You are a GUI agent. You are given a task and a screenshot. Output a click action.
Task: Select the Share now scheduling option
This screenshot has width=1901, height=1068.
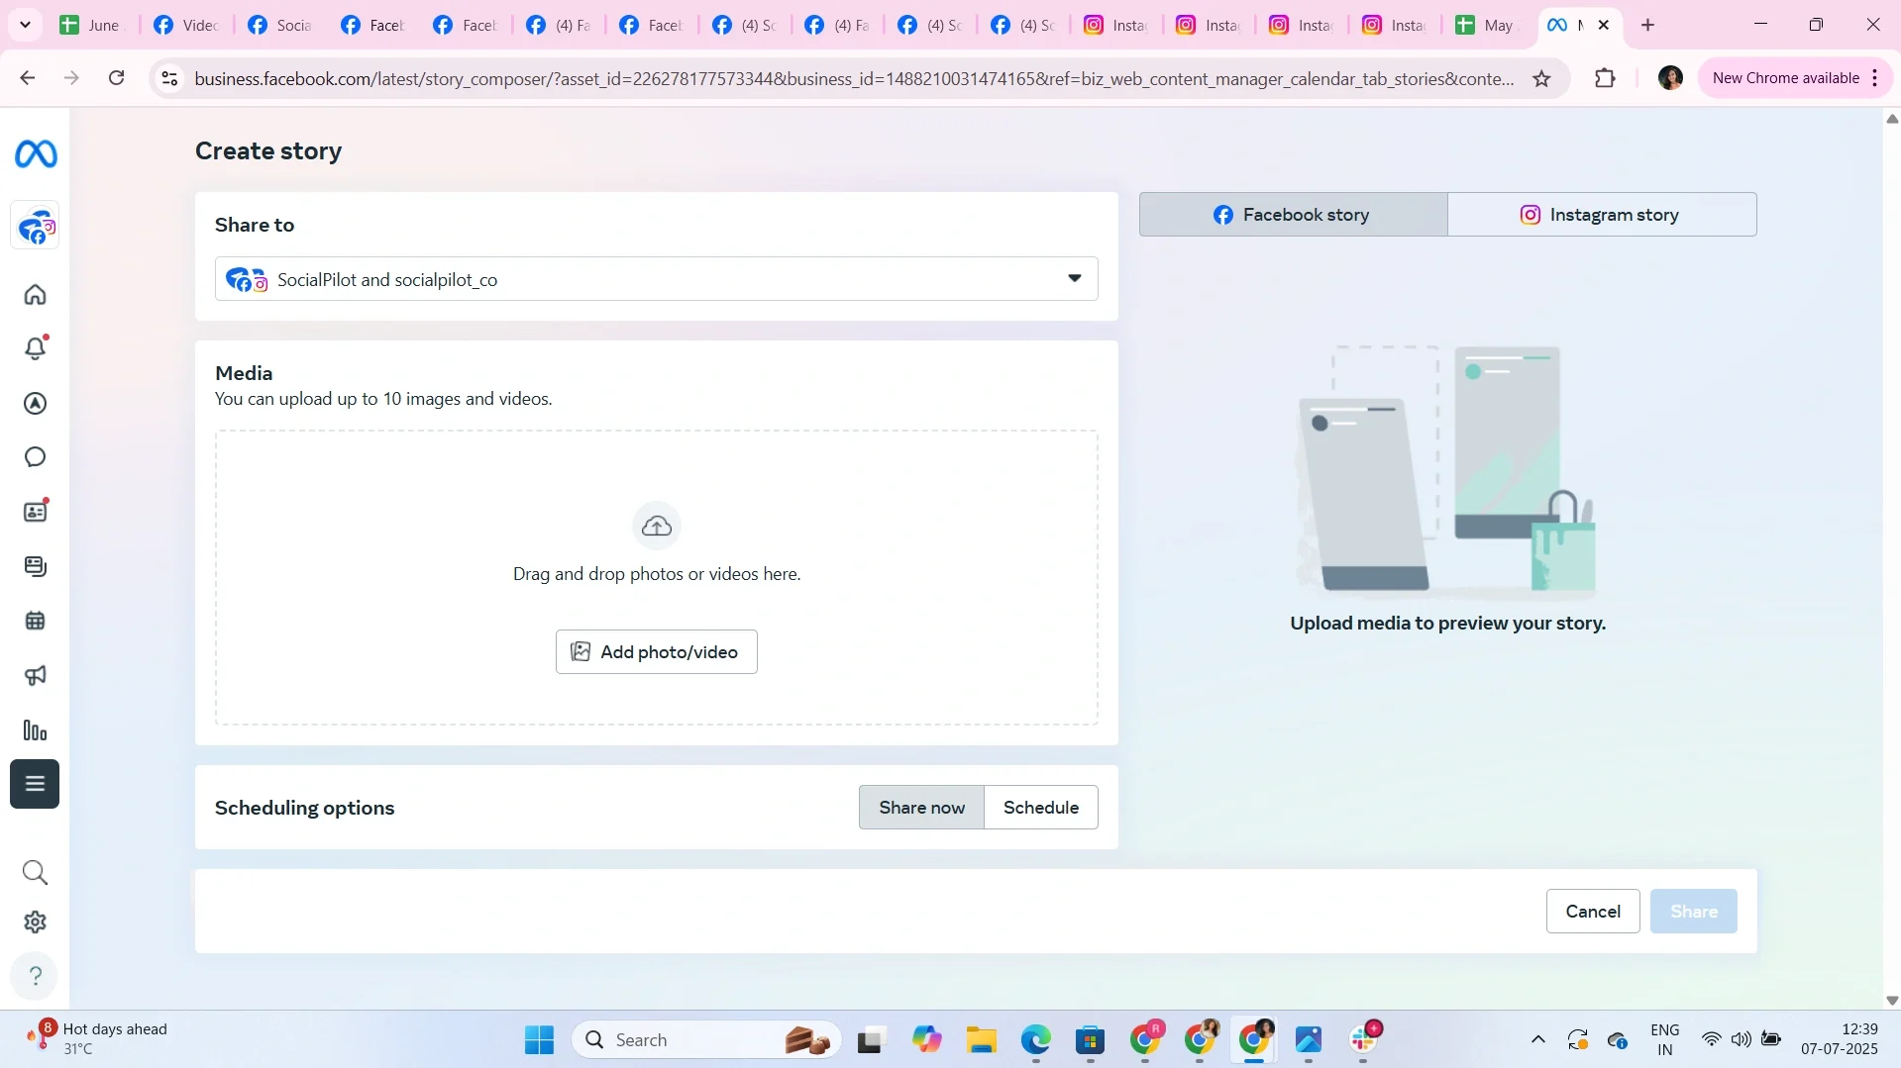coord(921,807)
